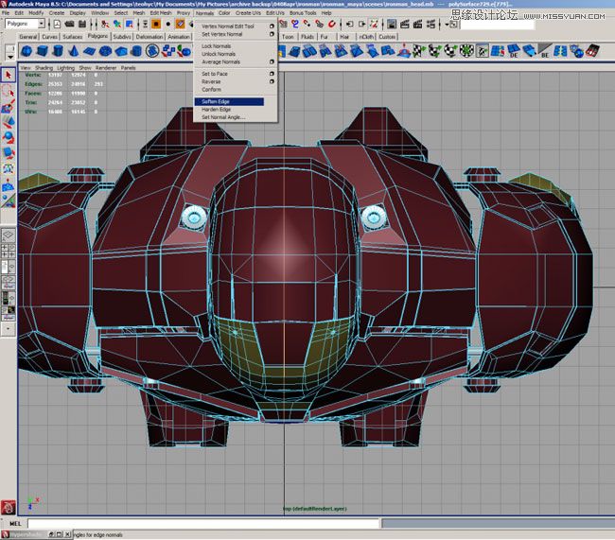Click the polygon cone shelf icon
The image size is (615, 540).
pyautogui.click(x=75, y=51)
